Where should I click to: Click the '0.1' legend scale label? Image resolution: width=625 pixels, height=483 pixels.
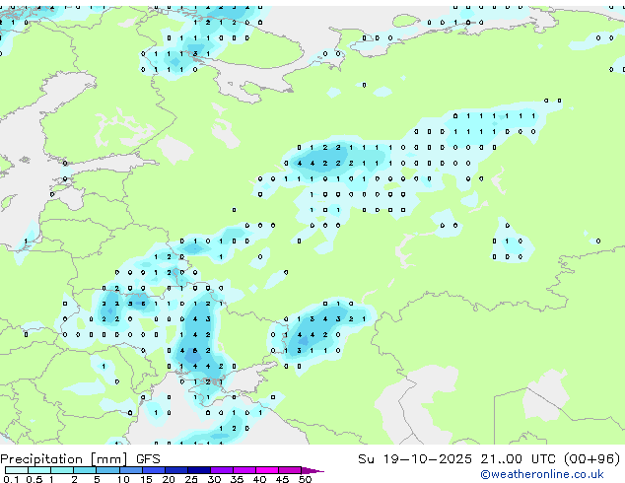(11, 479)
